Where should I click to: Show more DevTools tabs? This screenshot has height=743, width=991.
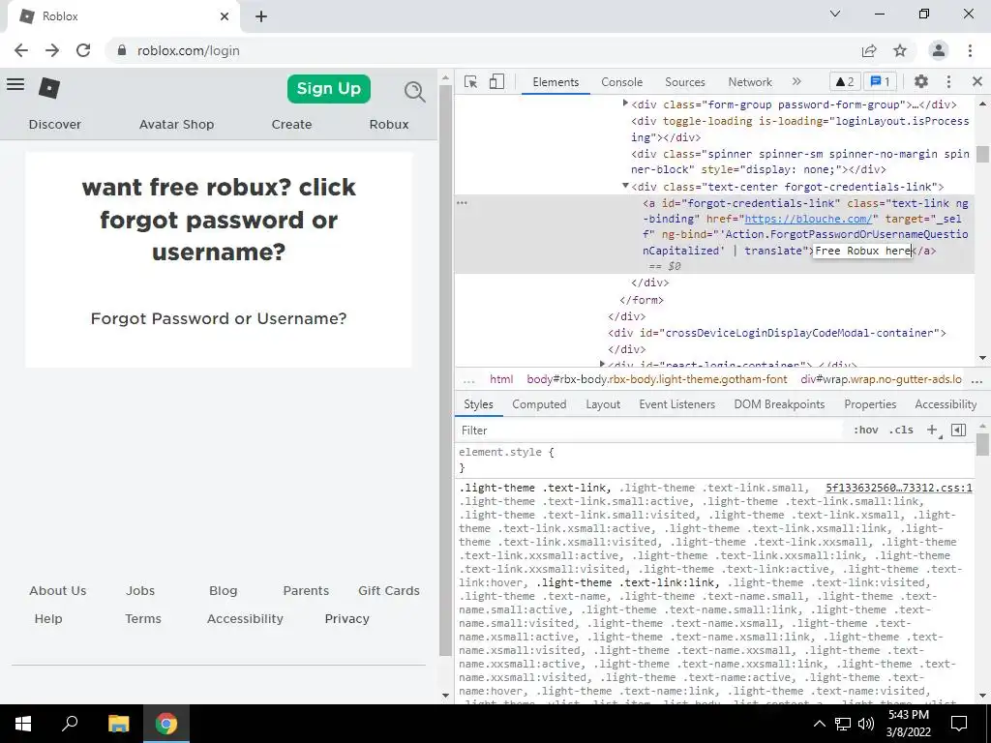tap(796, 81)
